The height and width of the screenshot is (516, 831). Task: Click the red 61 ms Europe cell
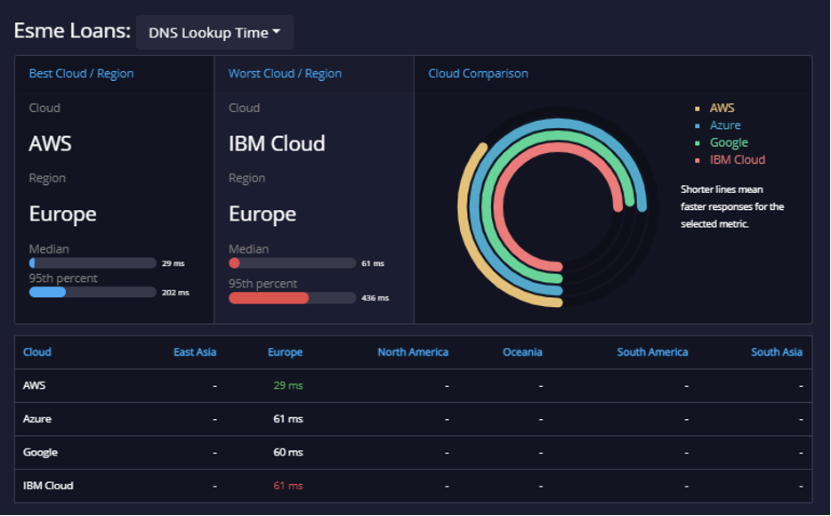click(288, 486)
